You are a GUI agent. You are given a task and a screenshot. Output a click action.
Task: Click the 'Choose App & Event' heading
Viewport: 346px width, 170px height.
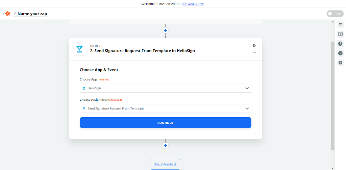click(99, 70)
